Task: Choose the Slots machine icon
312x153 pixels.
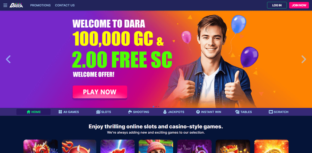Action: coord(98,112)
